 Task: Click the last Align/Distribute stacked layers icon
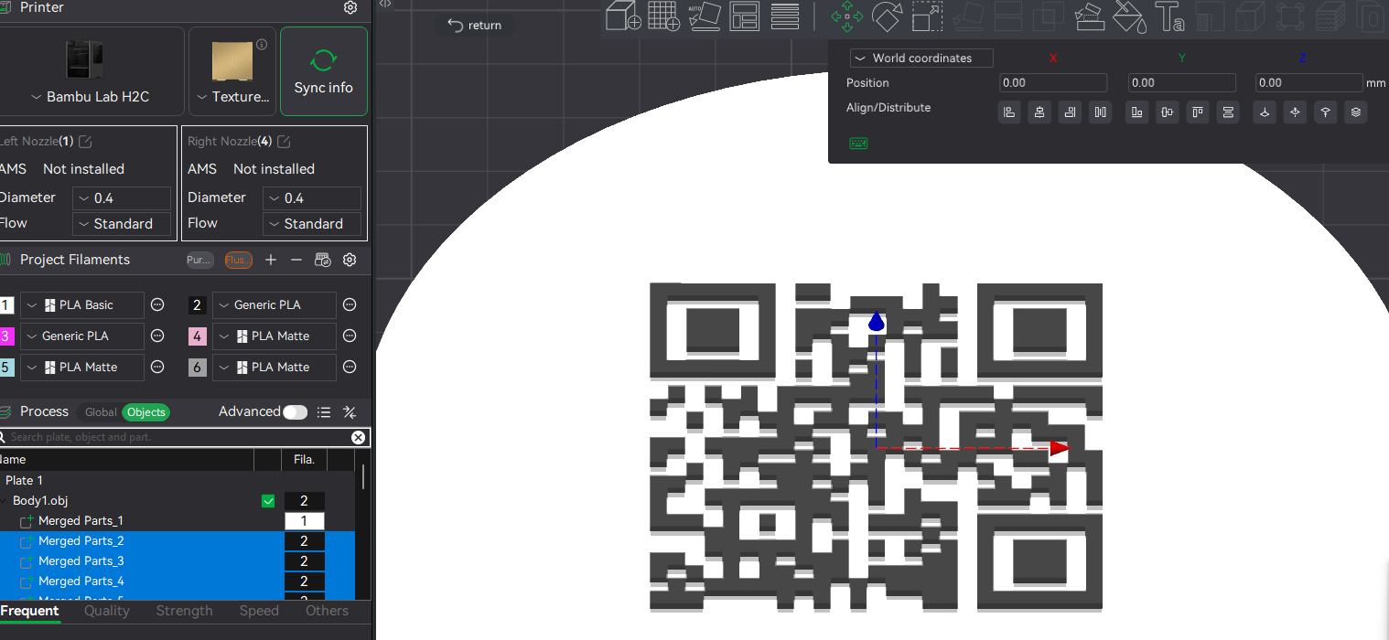1356,112
